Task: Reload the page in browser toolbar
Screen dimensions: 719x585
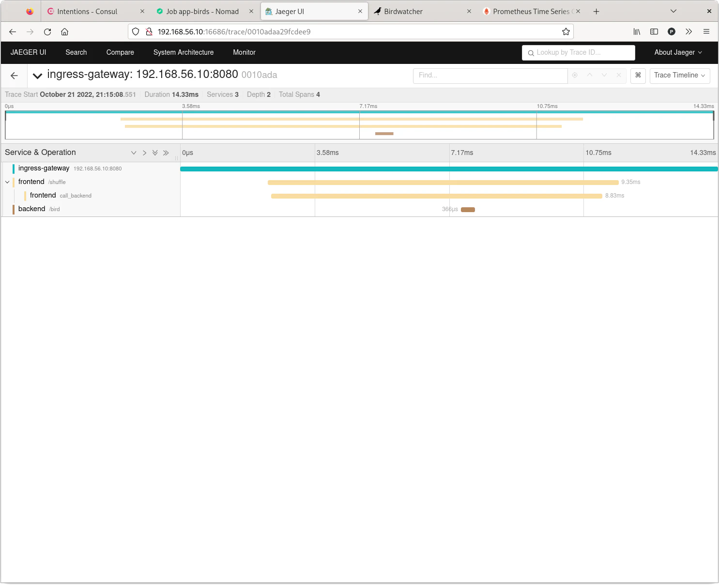Action: pos(47,32)
